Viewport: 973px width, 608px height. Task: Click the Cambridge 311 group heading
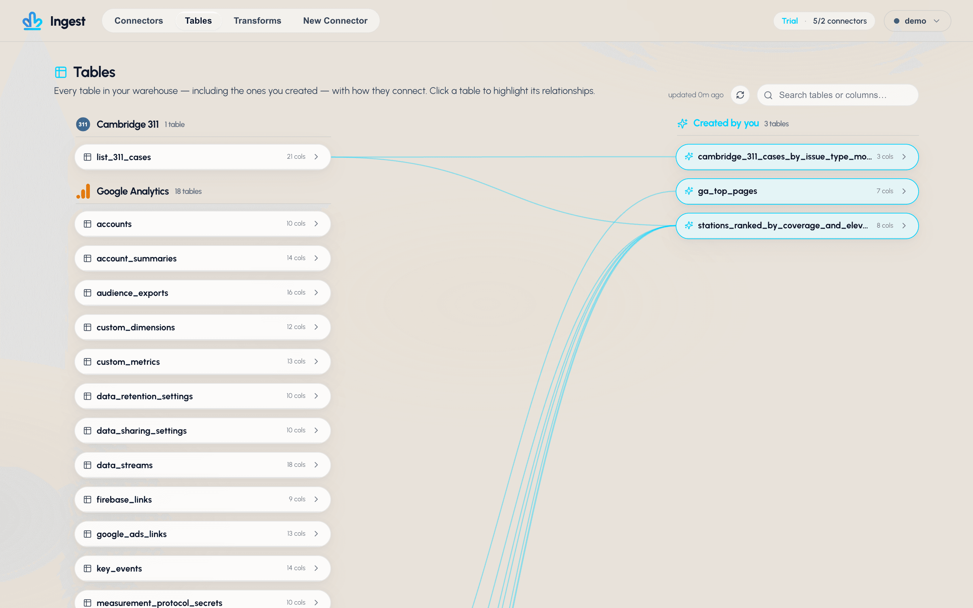pyautogui.click(x=127, y=124)
